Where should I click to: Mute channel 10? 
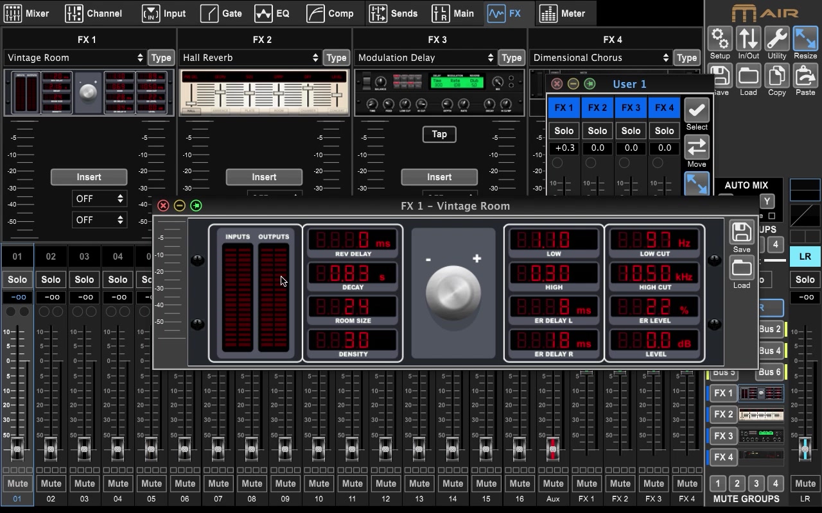click(x=319, y=484)
